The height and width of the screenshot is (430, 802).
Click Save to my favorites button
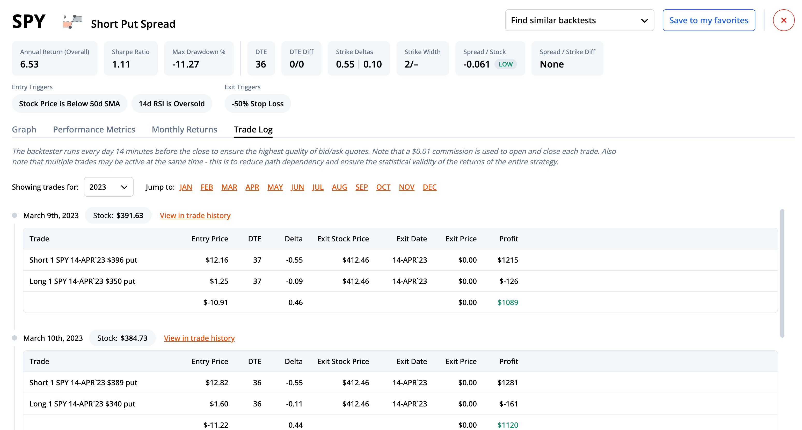pyautogui.click(x=709, y=20)
